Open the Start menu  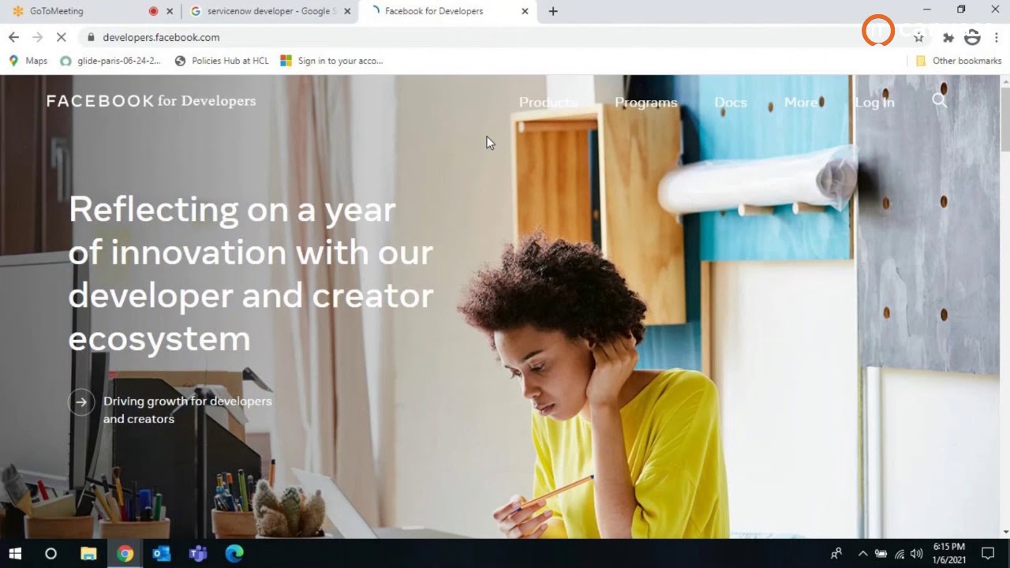(x=15, y=553)
